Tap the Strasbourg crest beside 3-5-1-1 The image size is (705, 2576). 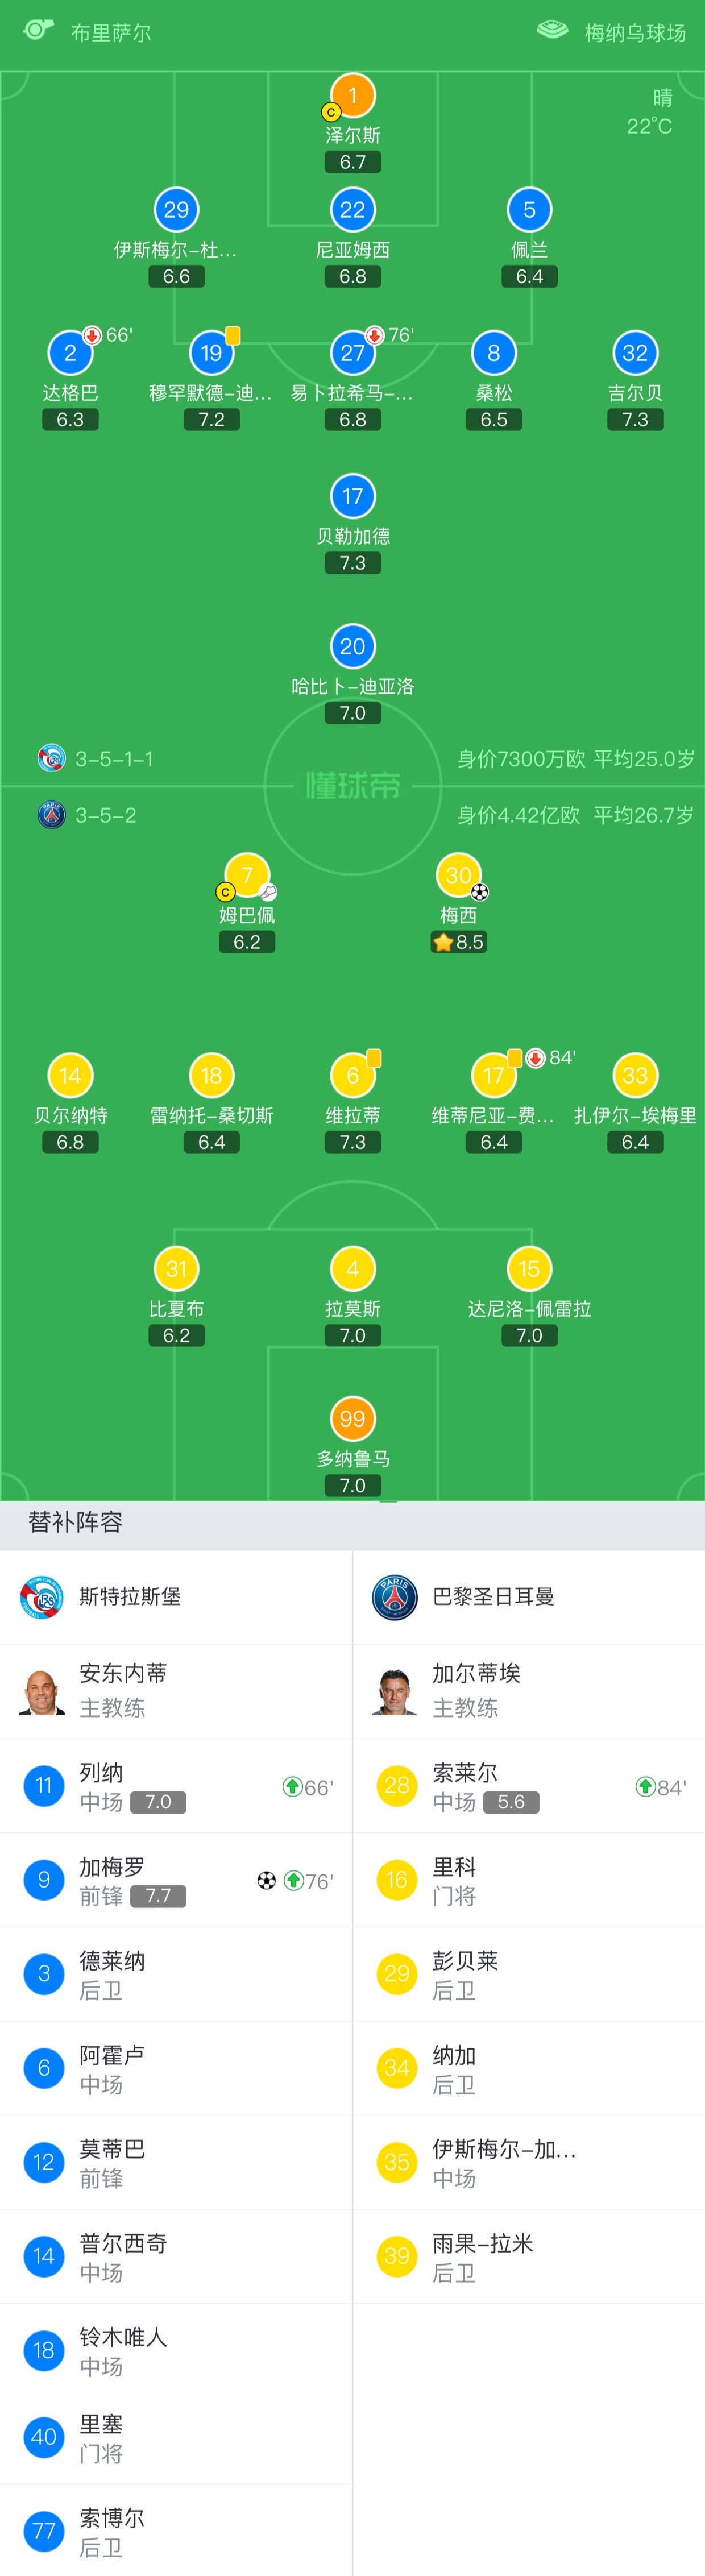[51, 758]
